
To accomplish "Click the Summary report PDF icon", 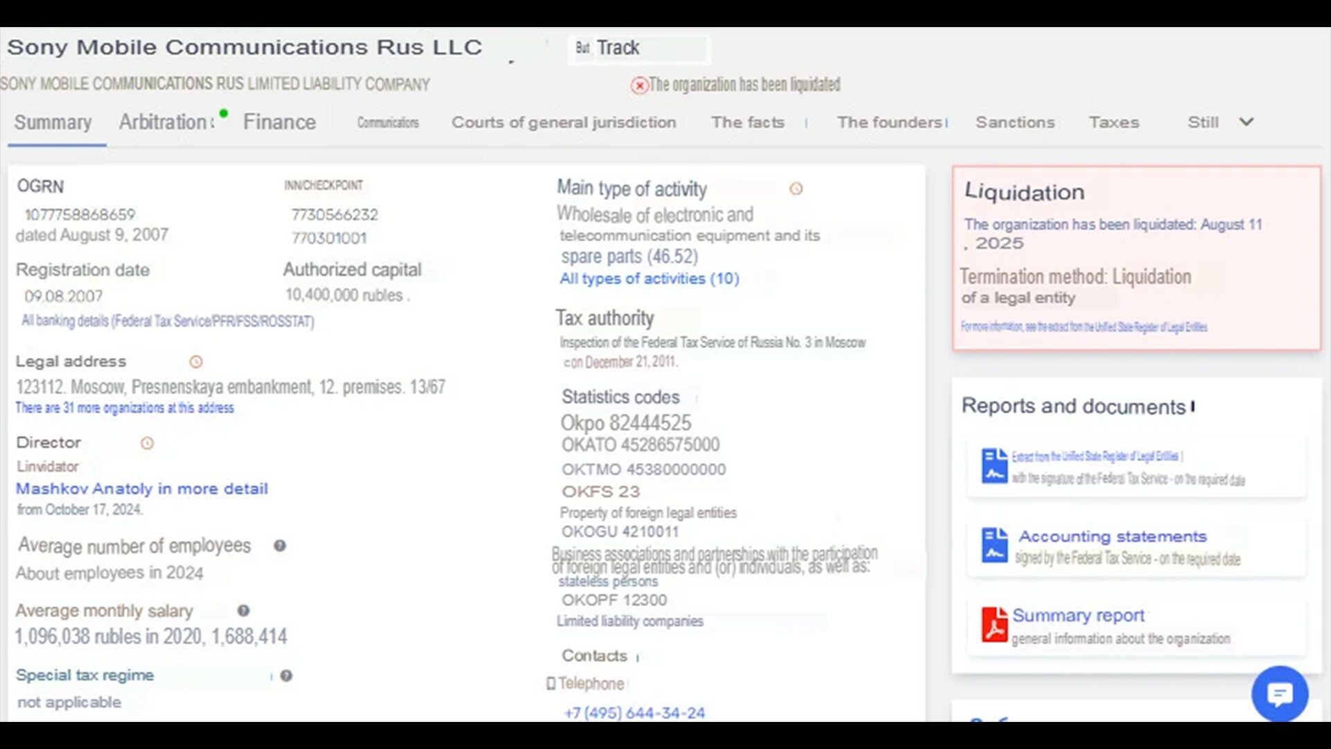I will click(x=994, y=624).
